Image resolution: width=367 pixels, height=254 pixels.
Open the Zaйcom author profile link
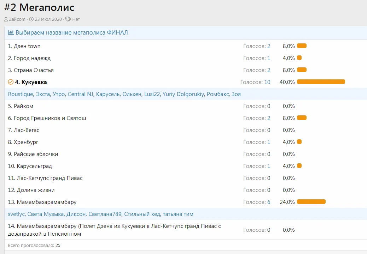click(x=17, y=19)
